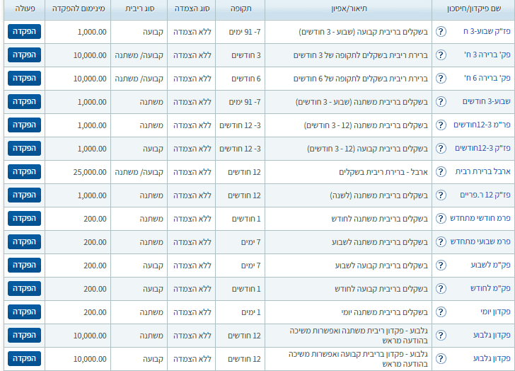This screenshot has width=515, height=371.
Task: Click הפקדה button for פז"ק שבוע-3 ח
Action: (24, 32)
